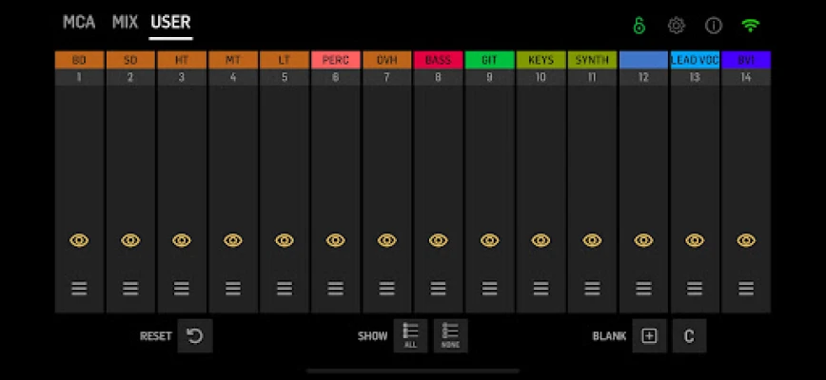Tap the green lock icon
This screenshot has width=826, height=380.
coord(639,26)
